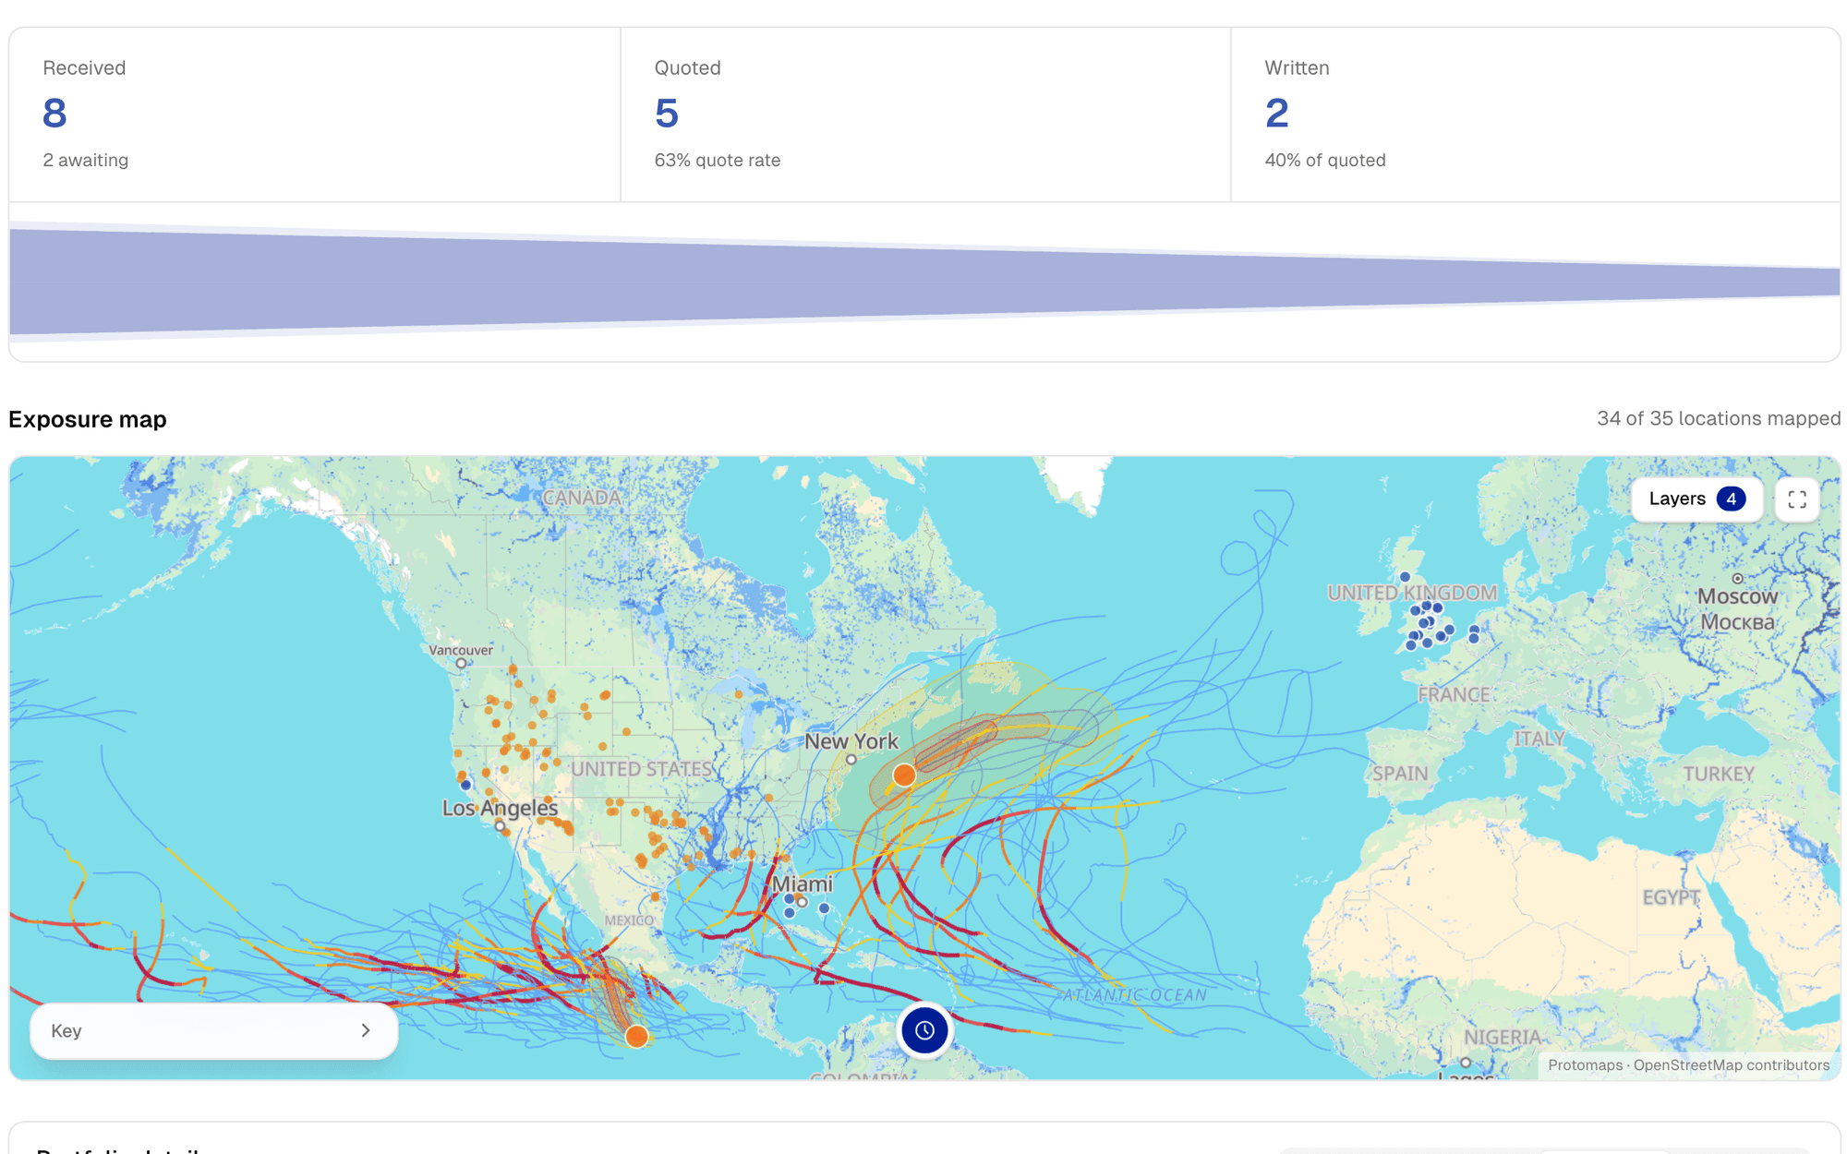Click the Miami map label
The height and width of the screenshot is (1154, 1847).
pyautogui.click(x=802, y=884)
